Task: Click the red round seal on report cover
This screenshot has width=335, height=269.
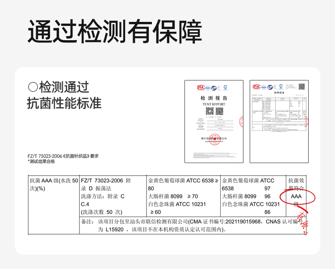Action: [x=214, y=139]
